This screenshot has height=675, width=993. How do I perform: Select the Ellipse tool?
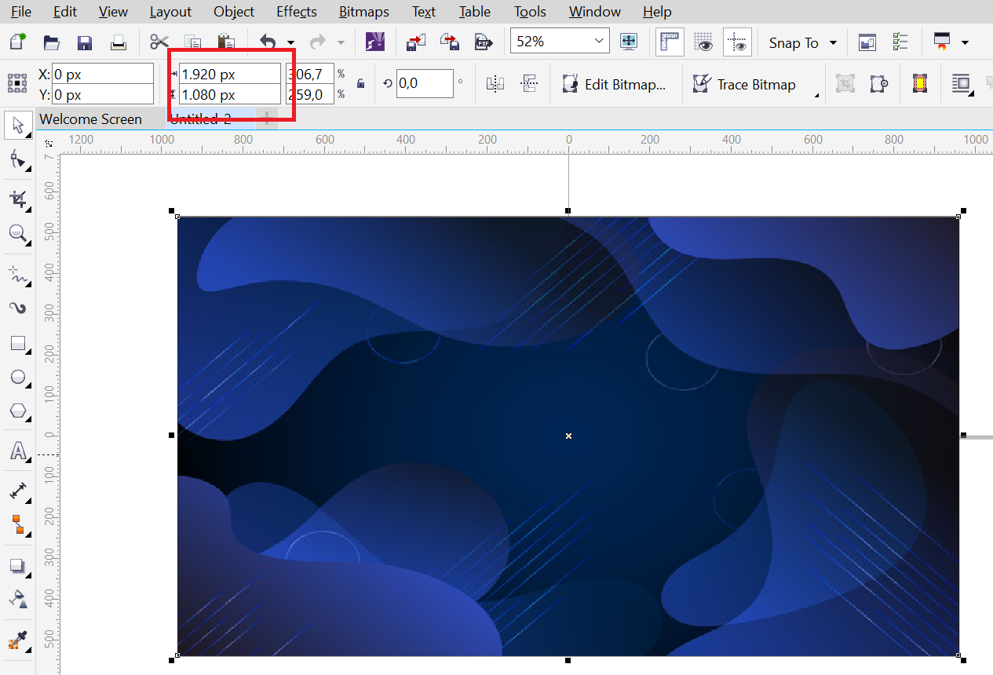click(18, 378)
